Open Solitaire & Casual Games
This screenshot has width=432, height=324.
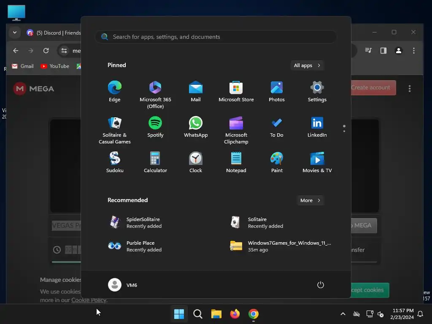[x=115, y=130]
